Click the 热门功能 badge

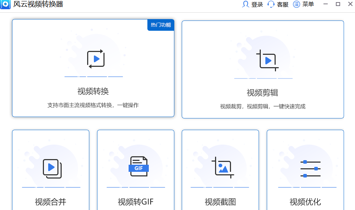pyautogui.click(x=161, y=25)
